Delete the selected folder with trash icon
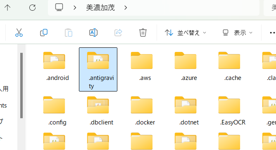 pos(143,33)
